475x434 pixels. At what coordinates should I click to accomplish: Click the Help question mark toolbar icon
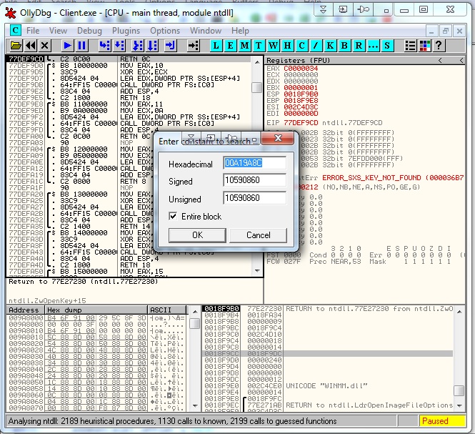pos(438,46)
